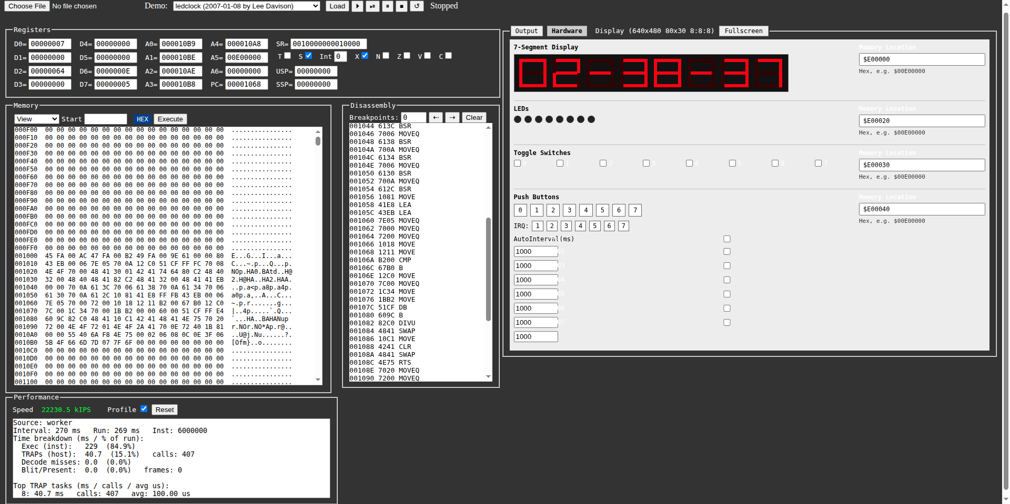Screen dimensions: 1010x504
Task: Toggle the S status register flag
Action: point(309,56)
